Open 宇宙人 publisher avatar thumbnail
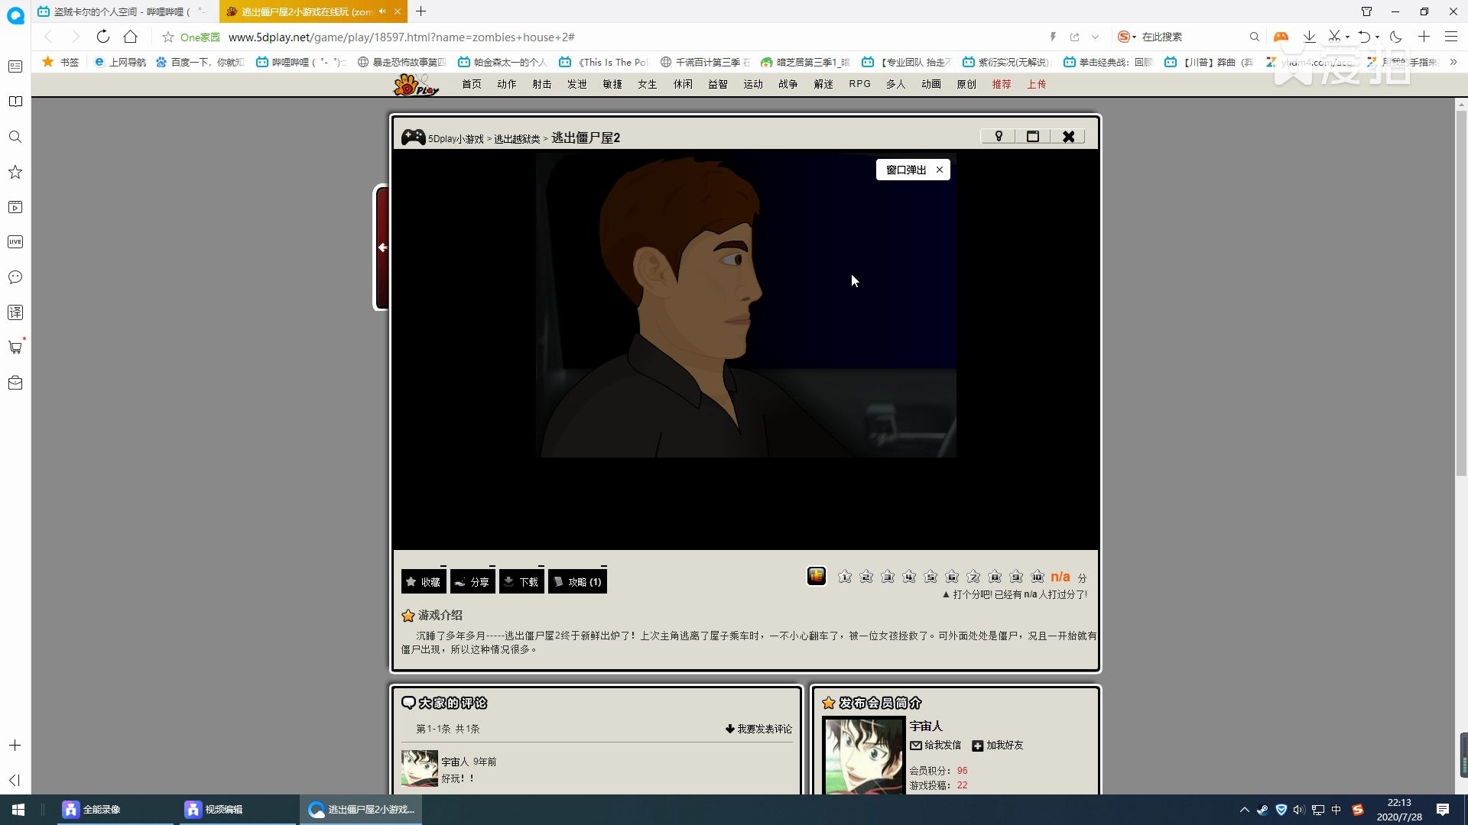1468x825 pixels. click(864, 756)
